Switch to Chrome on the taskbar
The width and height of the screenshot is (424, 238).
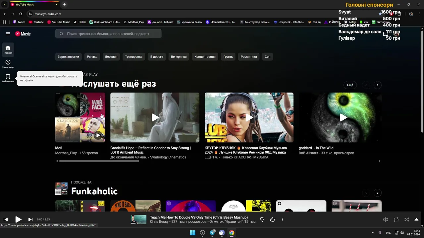(x=232, y=233)
